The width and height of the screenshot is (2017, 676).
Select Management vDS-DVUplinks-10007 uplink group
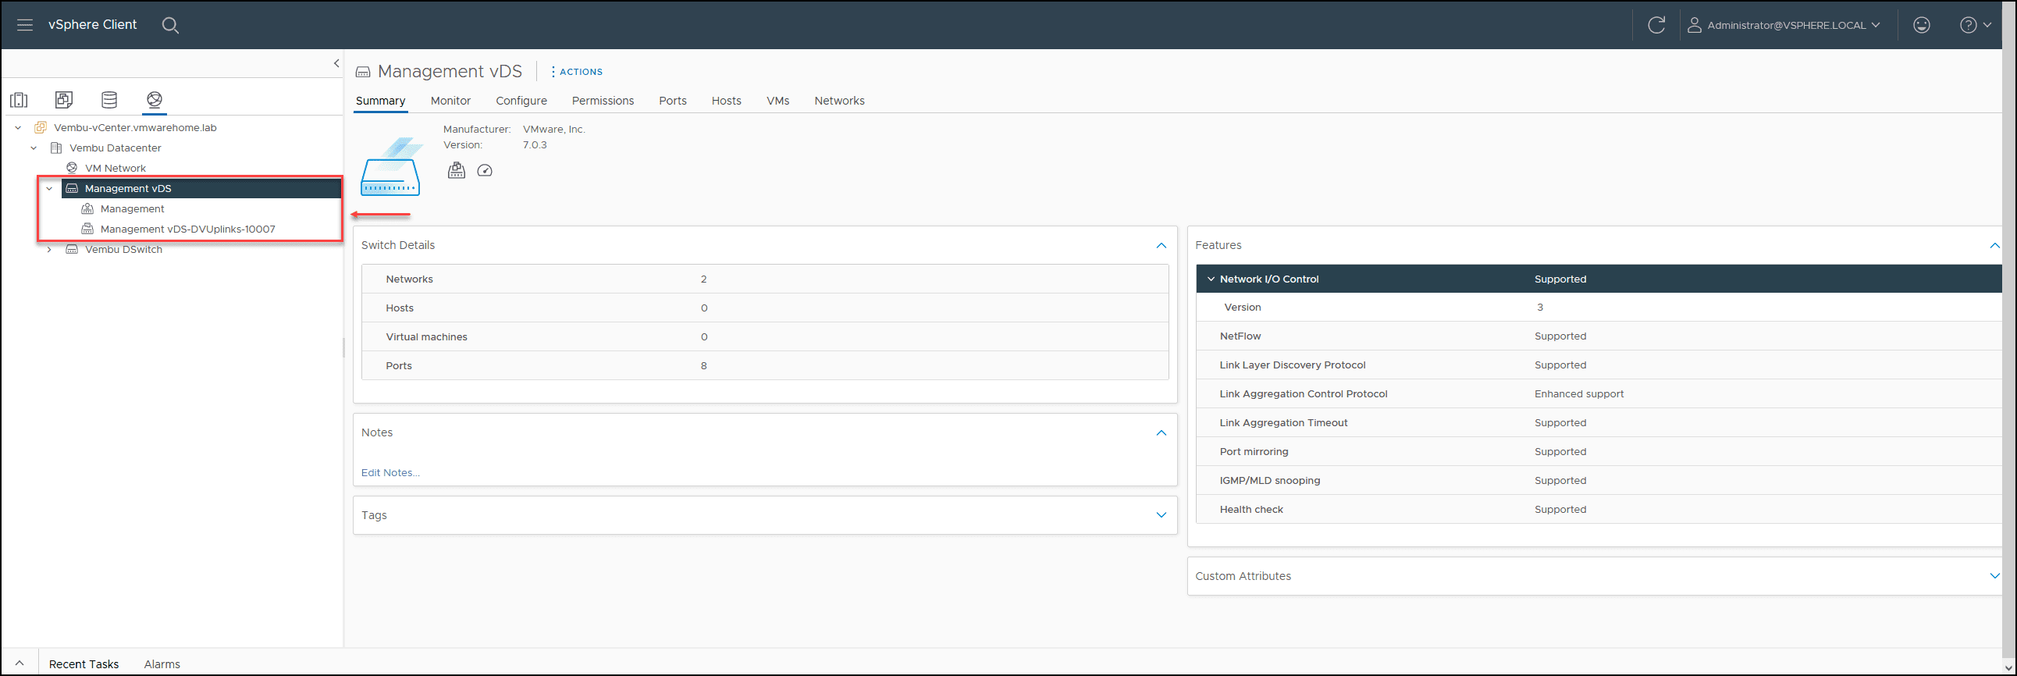tap(188, 229)
